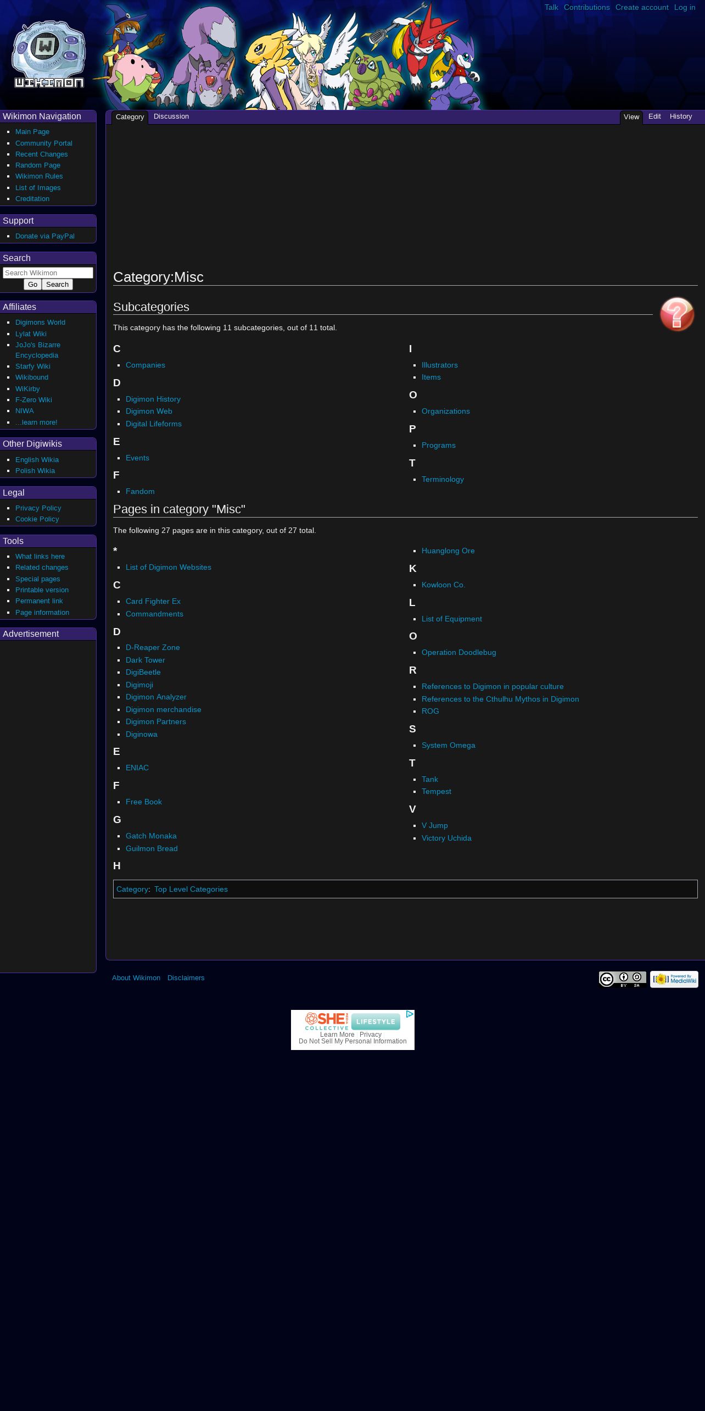
Task: Focus the Search Wikimon input field
Action: coord(48,273)
